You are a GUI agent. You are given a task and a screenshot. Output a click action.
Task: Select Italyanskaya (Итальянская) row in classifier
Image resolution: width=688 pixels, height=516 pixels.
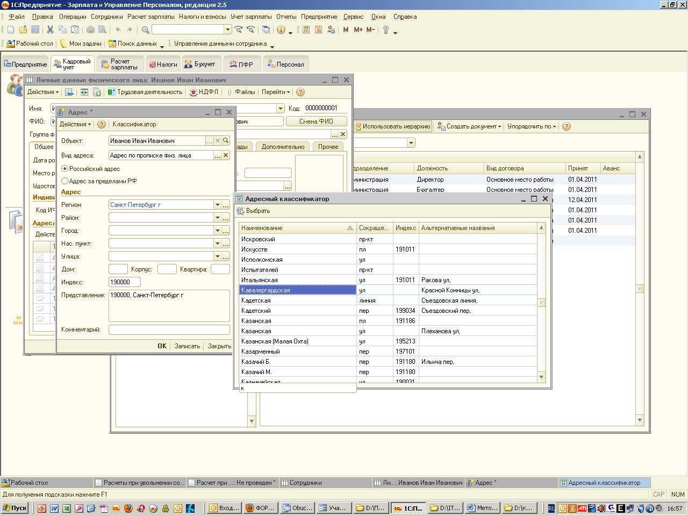point(388,280)
